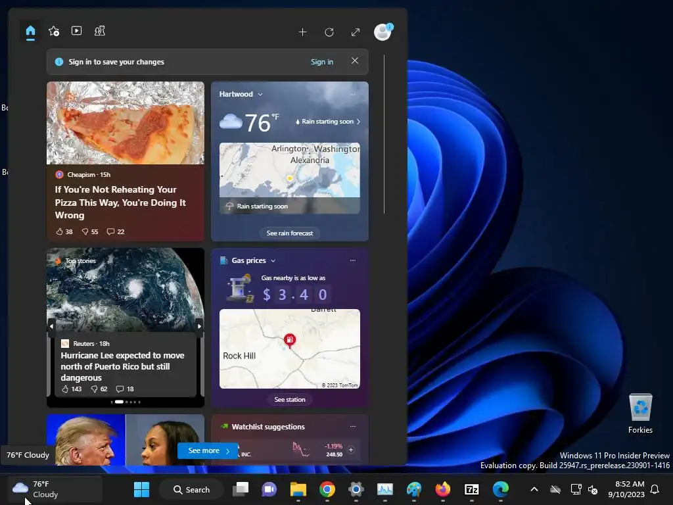Open network status tray icon
Image resolution: width=673 pixels, height=505 pixels.
click(x=576, y=489)
